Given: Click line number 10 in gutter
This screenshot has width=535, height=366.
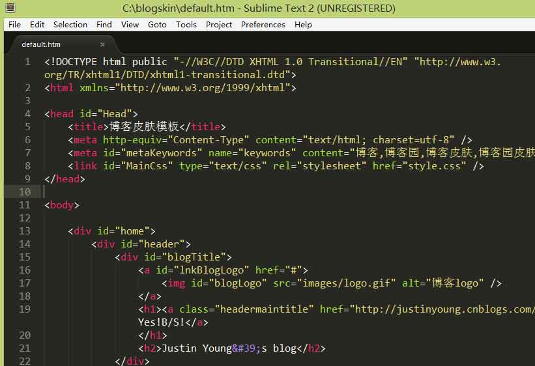Looking at the screenshot, I should [25, 191].
